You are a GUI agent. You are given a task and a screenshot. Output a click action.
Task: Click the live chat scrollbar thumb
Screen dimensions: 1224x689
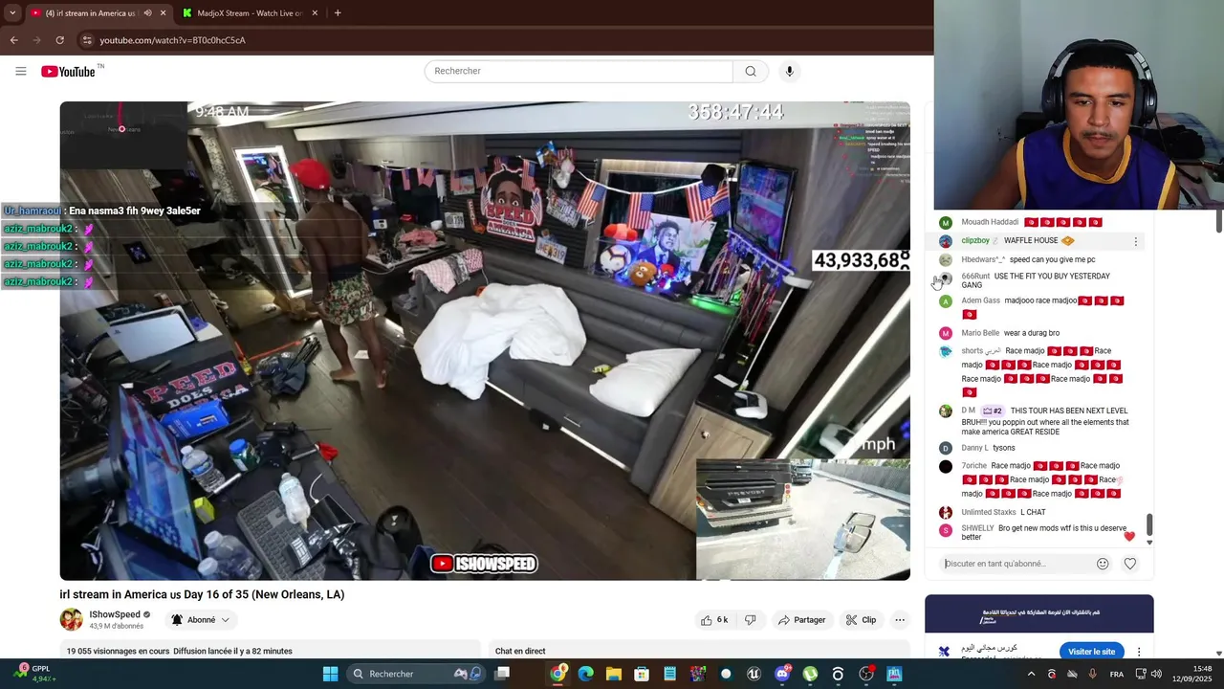[1149, 524]
